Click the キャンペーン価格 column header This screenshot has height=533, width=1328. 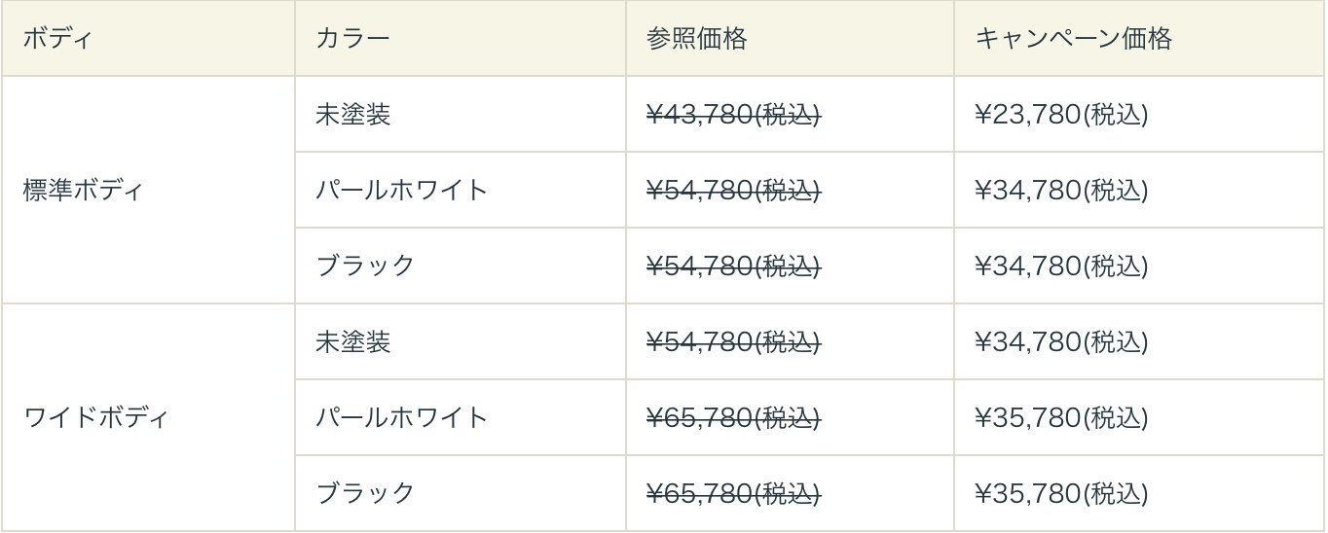[x=1074, y=39]
